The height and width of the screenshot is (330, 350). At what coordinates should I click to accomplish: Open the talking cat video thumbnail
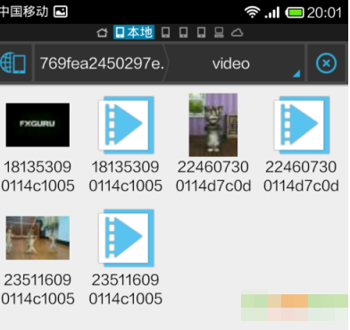click(x=213, y=125)
